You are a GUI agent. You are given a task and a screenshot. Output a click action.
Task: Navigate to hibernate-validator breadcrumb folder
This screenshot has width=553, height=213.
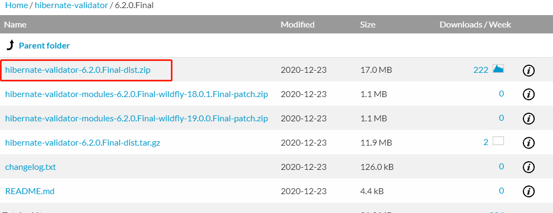pos(71,5)
